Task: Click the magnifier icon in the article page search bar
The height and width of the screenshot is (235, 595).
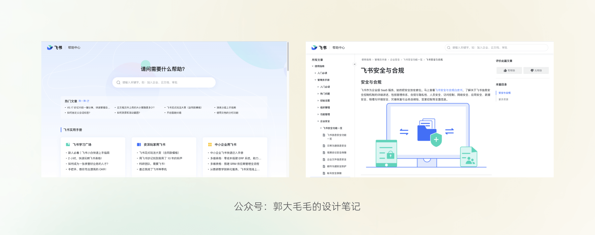Action: [450, 47]
